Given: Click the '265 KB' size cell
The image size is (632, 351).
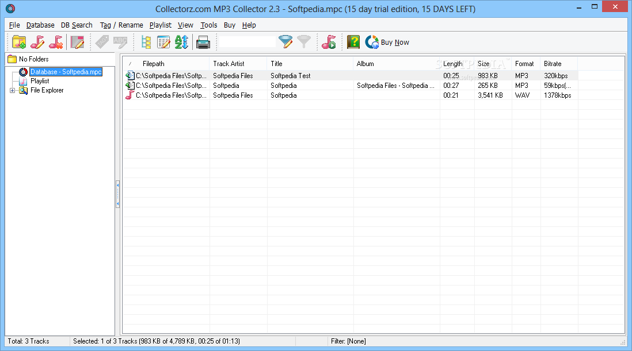Looking at the screenshot, I should pos(488,85).
